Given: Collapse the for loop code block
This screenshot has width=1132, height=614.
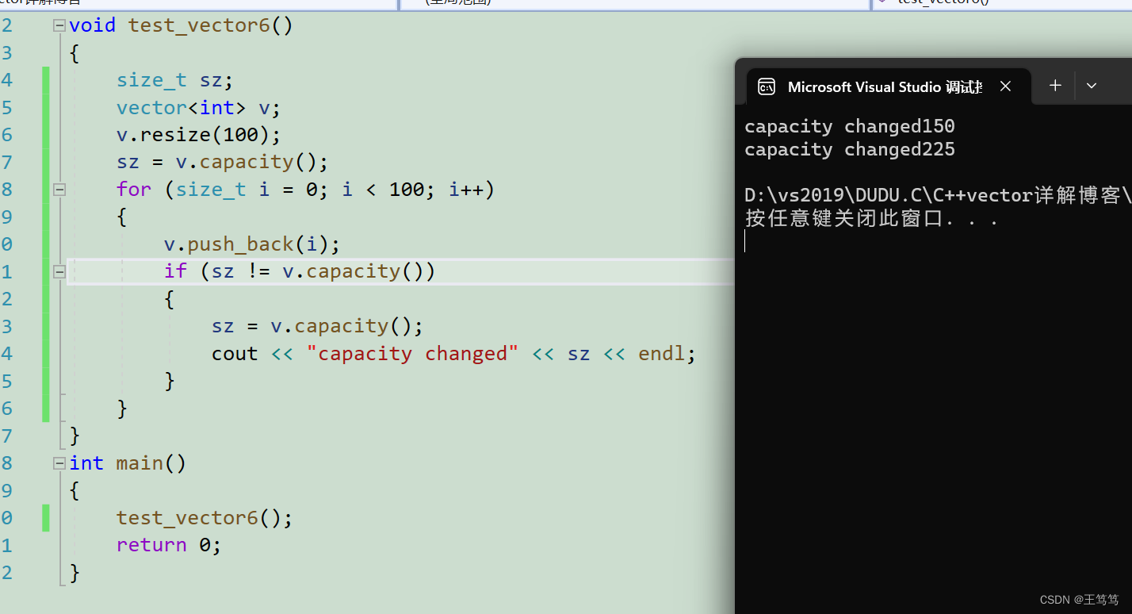Looking at the screenshot, I should pos(59,190).
